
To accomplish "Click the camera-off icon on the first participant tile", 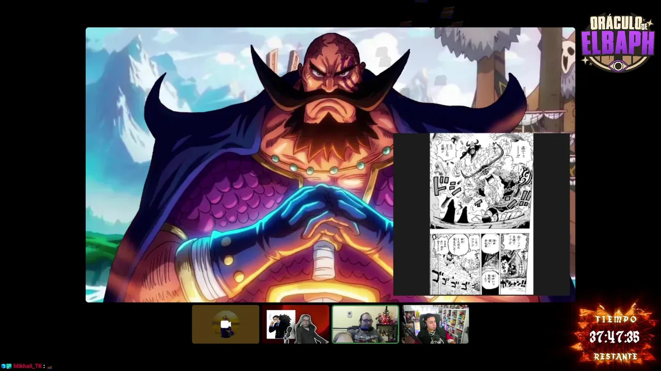I will (x=225, y=324).
